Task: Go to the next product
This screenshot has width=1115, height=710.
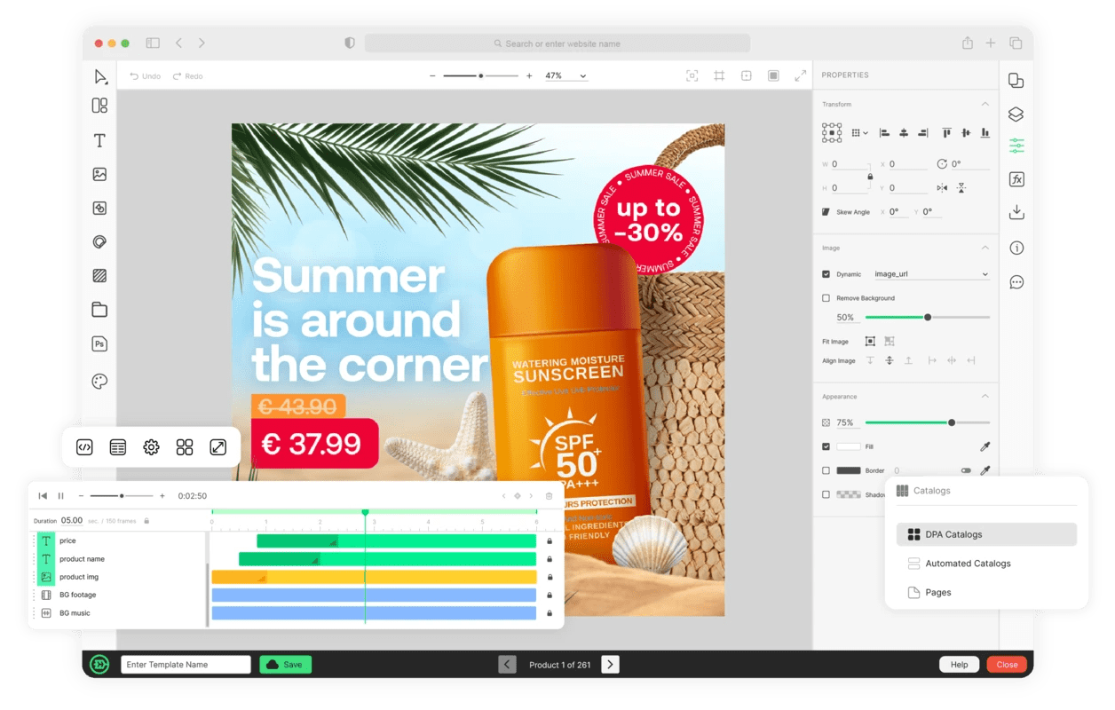Action: pyautogui.click(x=610, y=665)
